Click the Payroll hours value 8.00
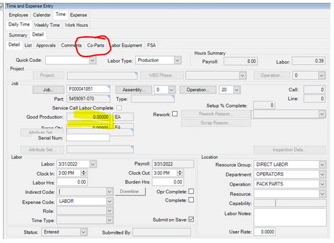This screenshot has width=334, height=243. coord(241,61)
